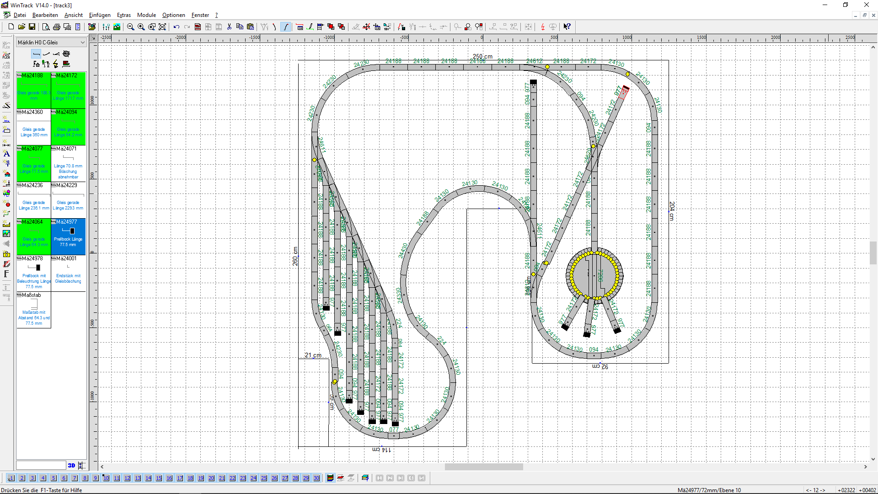Undo the last action
Image resolution: width=878 pixels, height=494 pixels.
click(176, 27)
